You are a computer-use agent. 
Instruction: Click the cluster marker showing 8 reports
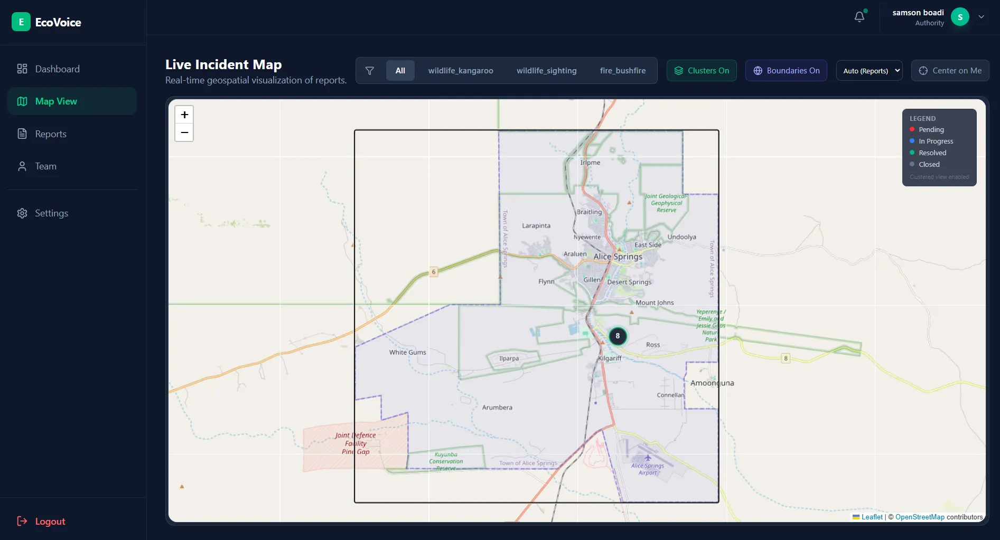click(618, 336)
